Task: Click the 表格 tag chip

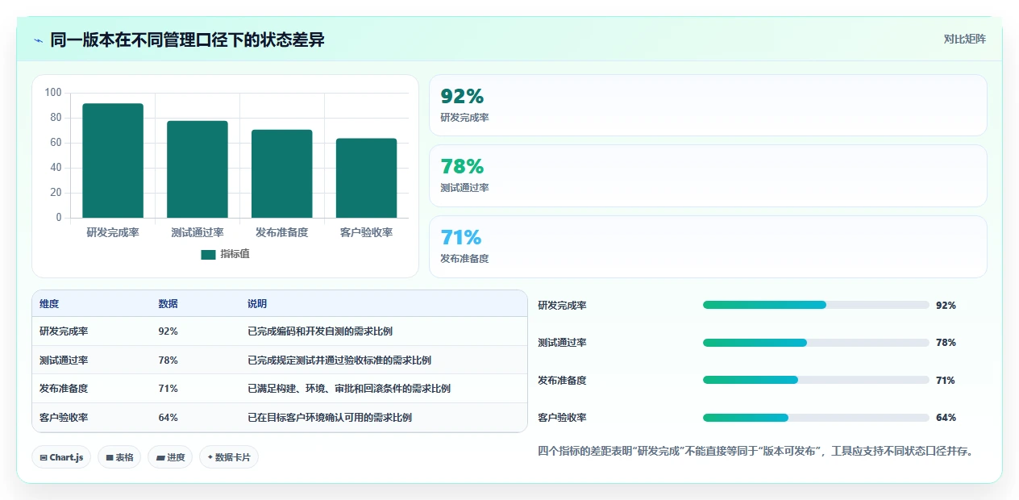Action: 119,457
